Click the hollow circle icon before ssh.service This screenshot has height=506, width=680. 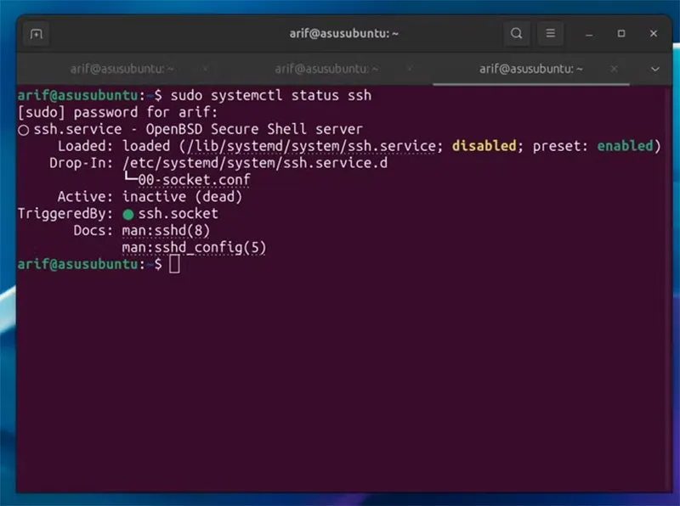click(23, 129)
